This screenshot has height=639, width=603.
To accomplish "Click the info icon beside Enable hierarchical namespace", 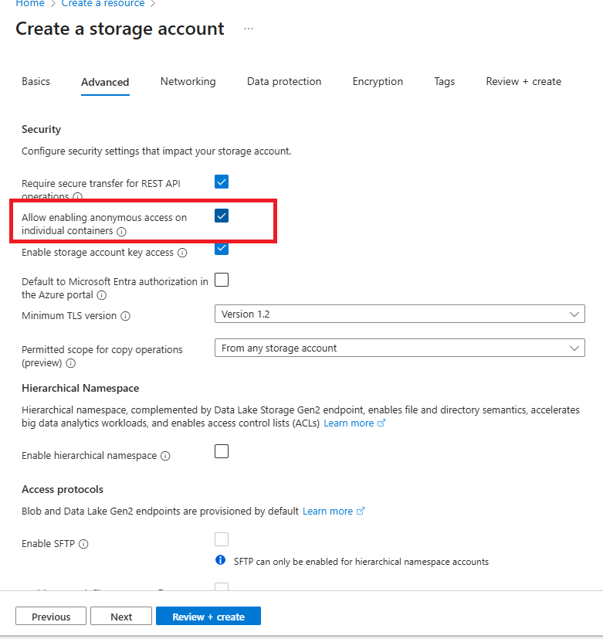I will pyautogui.click(x=165, y=456).
